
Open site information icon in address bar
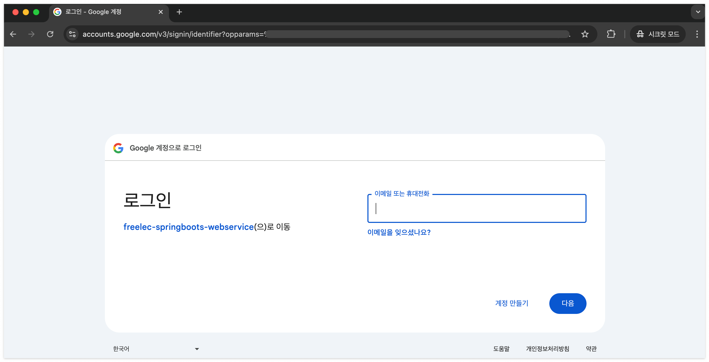(x=72, y=34)
